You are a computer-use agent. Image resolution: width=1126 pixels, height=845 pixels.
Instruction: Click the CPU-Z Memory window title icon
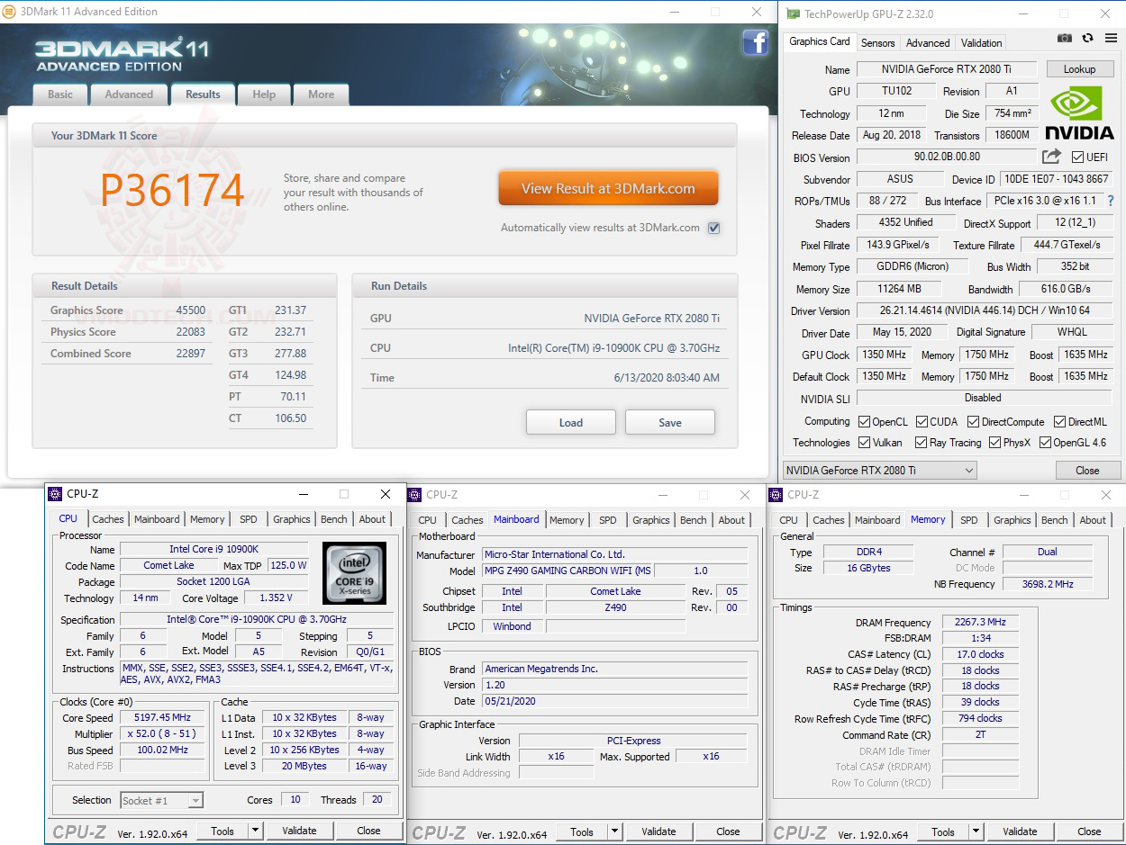[x=776, y=494]
